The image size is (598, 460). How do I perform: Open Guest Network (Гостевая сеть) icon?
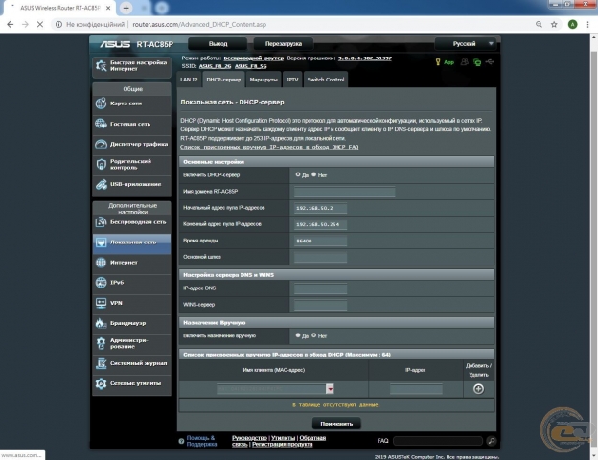101,124
